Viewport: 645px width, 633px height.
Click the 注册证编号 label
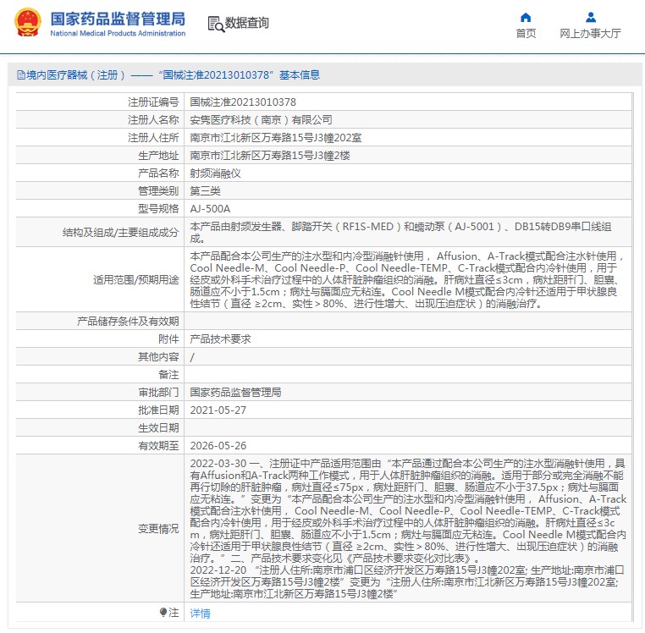(153, 102)
